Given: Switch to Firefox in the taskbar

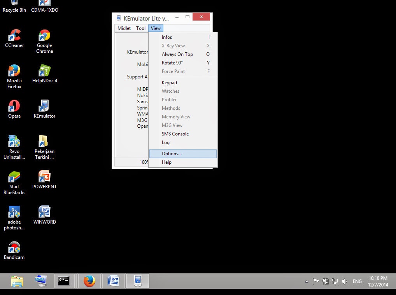Looking at the screenshot, I should 89,281.
